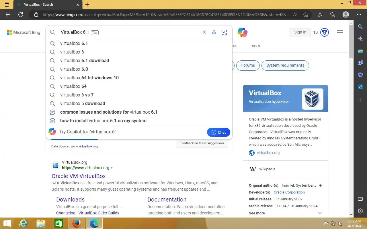The height and width of the screenshot is (229, 367).
Task: Open visual search camera icon
Action: pos(224,32)
